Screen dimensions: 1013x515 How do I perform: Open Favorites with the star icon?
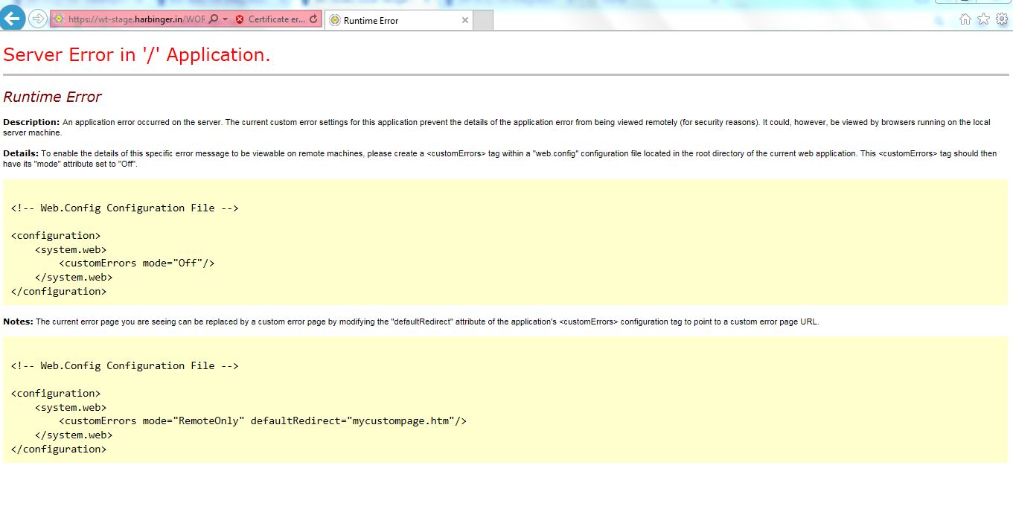click(983, 19)
